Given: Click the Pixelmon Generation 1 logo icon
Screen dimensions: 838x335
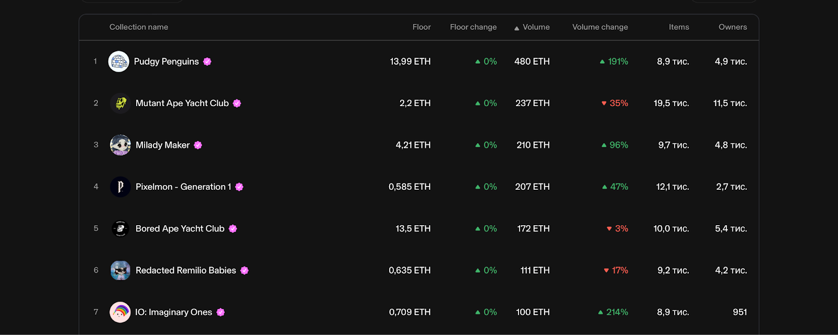Looking at the screenshot, I should click(x=120, y=187).
